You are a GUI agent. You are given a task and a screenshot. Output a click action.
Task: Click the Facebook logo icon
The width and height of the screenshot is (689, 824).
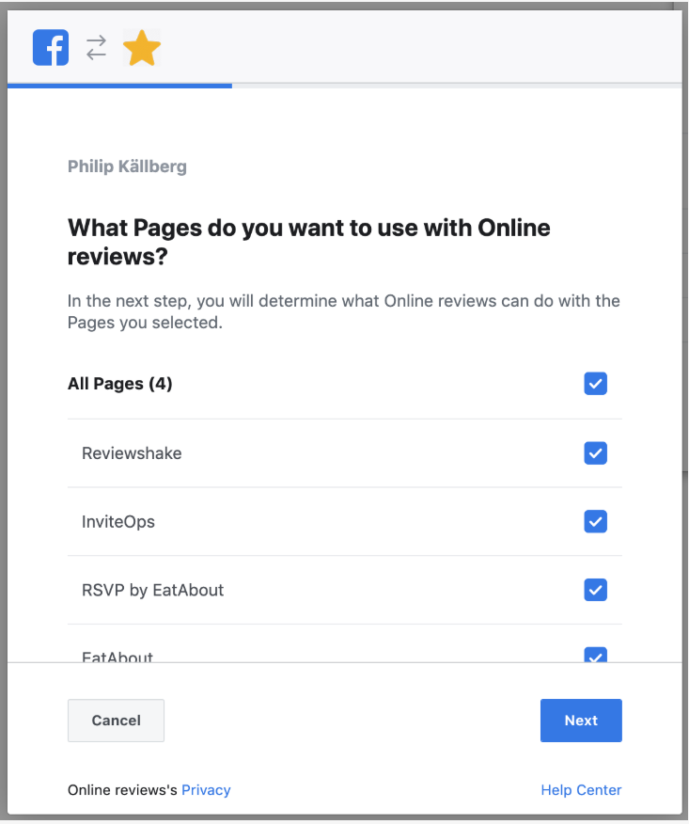point(51,47)
